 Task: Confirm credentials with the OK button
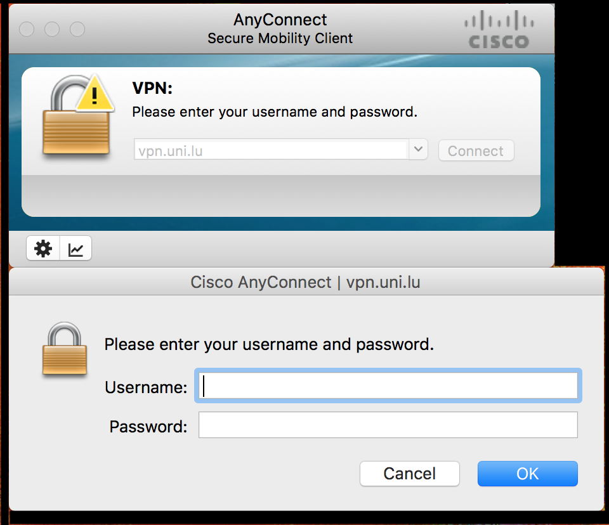click(527, 474)
